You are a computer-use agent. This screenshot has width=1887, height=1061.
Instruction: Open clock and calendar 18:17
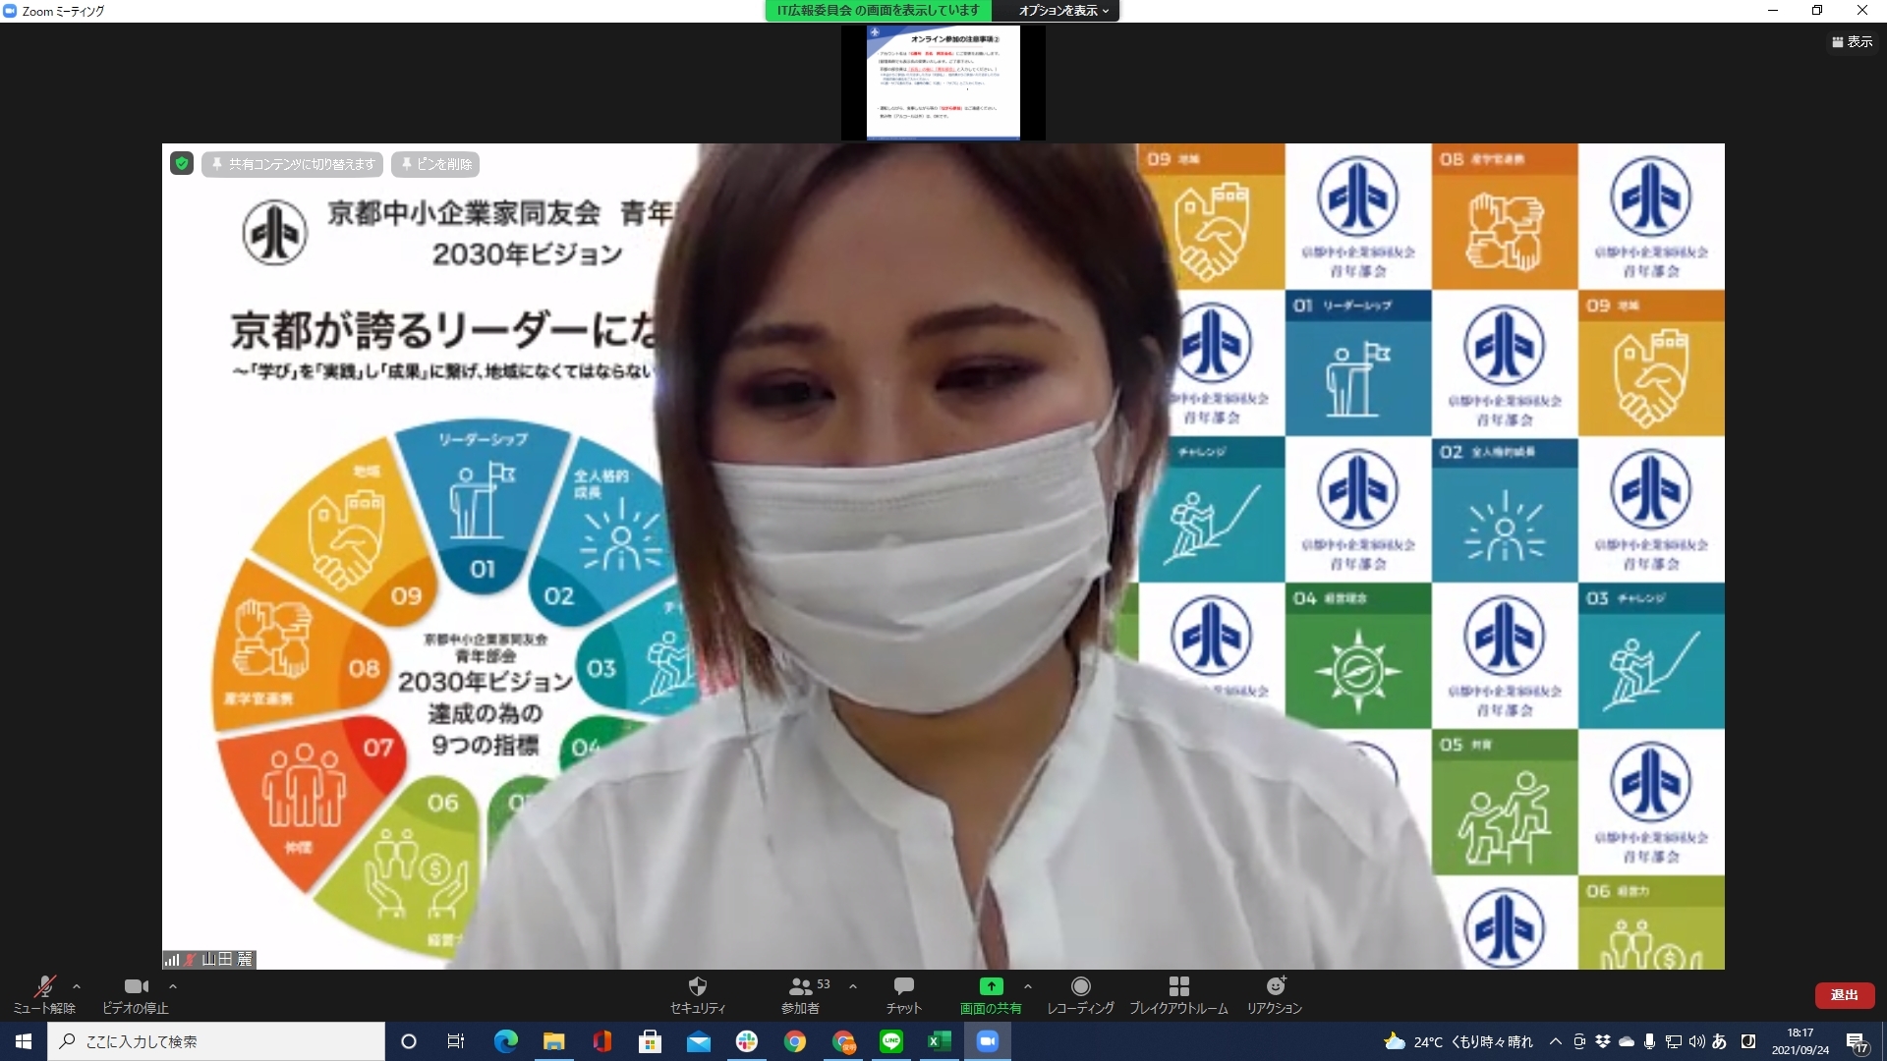pyautogui.click(x=1801, y=1041)
